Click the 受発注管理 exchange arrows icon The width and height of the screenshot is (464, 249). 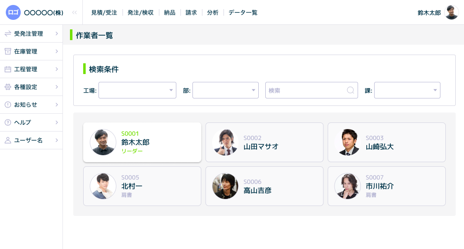pos(7,34)
